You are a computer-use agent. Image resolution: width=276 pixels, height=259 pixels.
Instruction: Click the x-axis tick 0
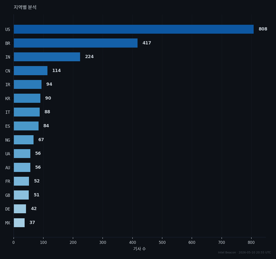[13, 242]
